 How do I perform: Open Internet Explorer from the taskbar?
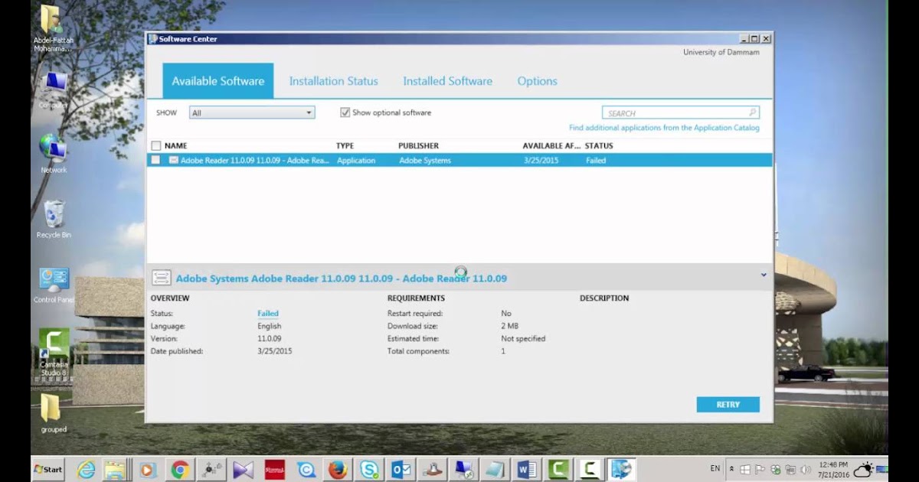87,469
